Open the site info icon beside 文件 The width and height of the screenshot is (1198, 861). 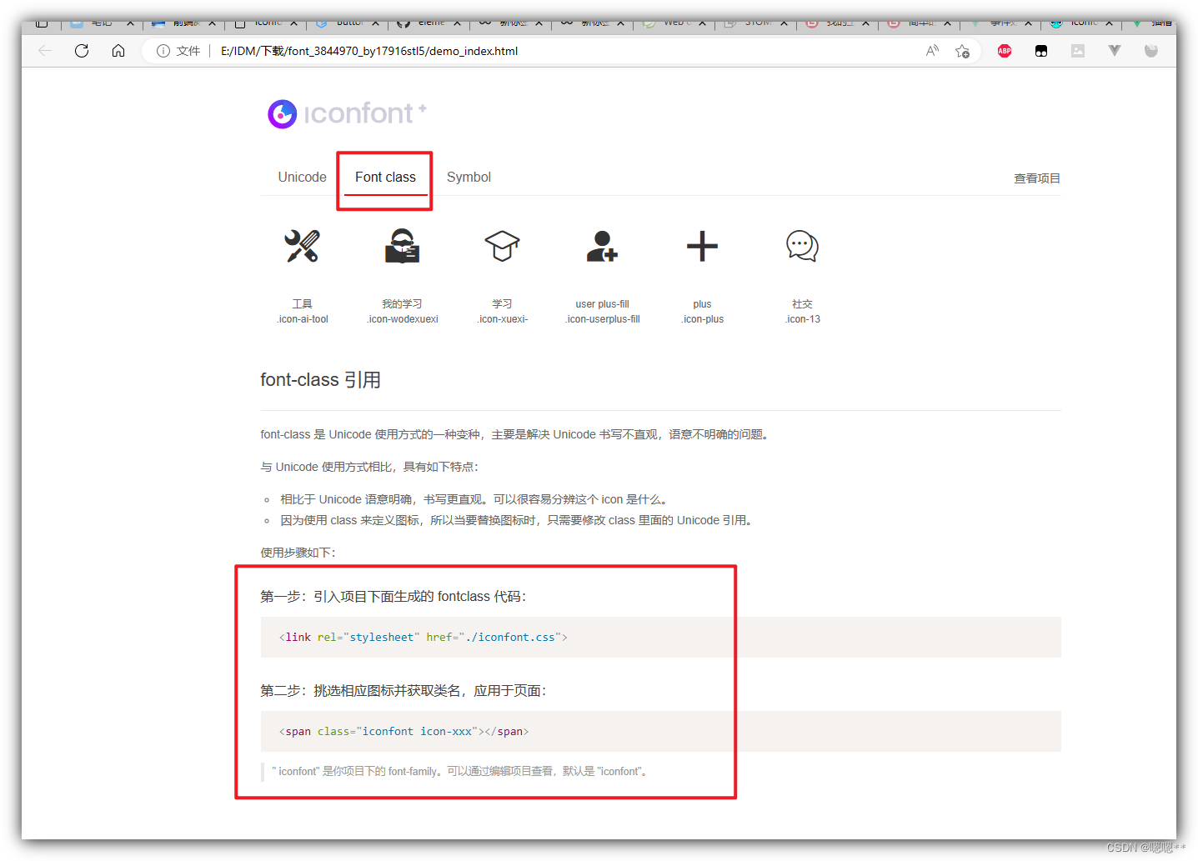click(163, 51)
